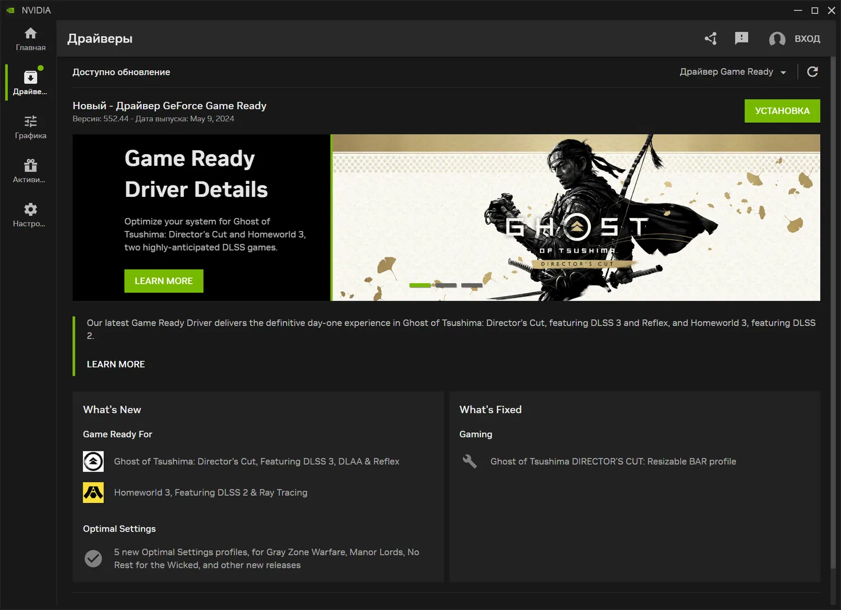The image size is (841, 610).
Task: Select the Драйверы download icon in sidebar
Action: 30,77
